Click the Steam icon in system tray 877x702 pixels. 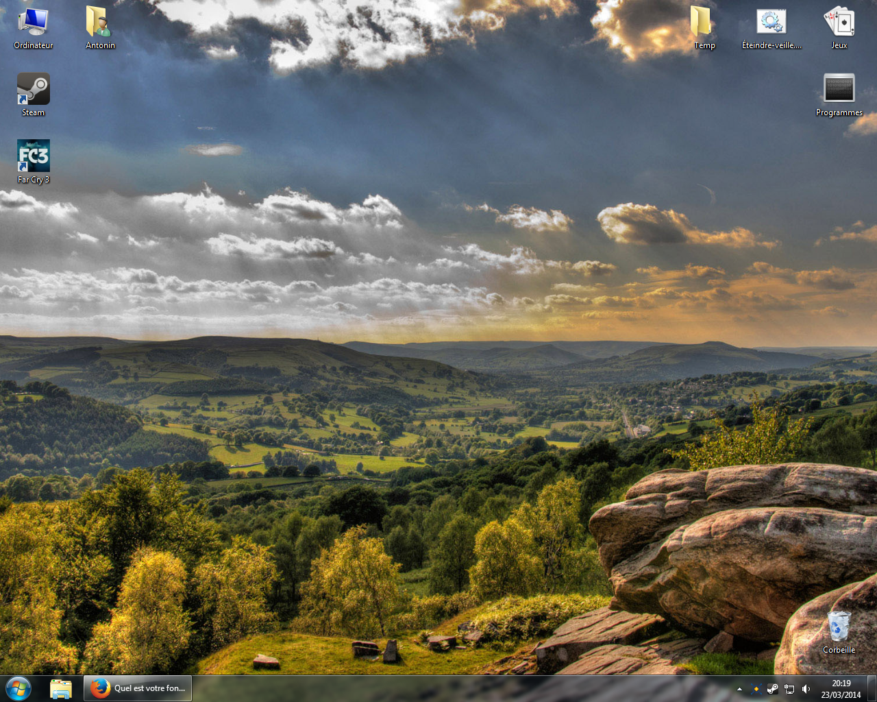point(772,689)
